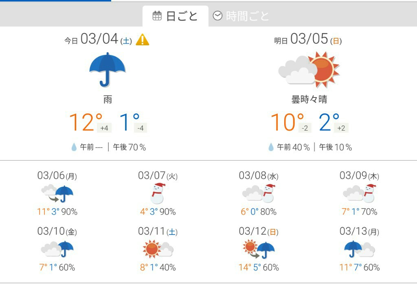
Task: Open the 03/10 (金) forecast date
Action: click(x=57, y=231)
